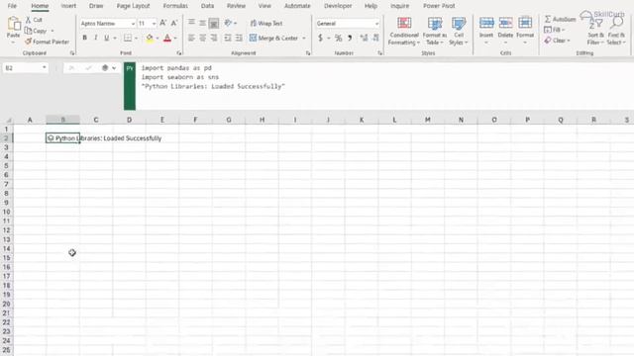This screenshot has width=634, height=356.
Task: Click the Select All corner triangle
Action: point(9,120)
